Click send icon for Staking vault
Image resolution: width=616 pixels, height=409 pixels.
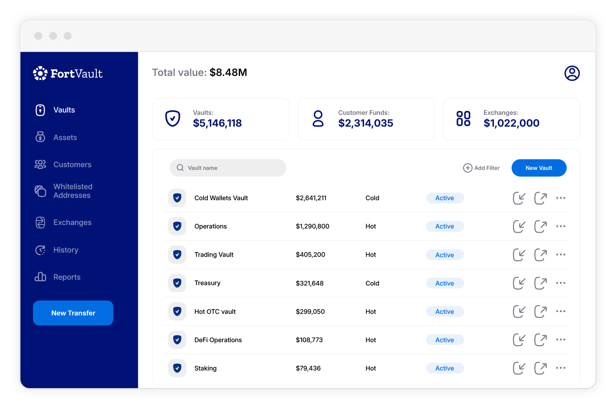tap(541, 368)
